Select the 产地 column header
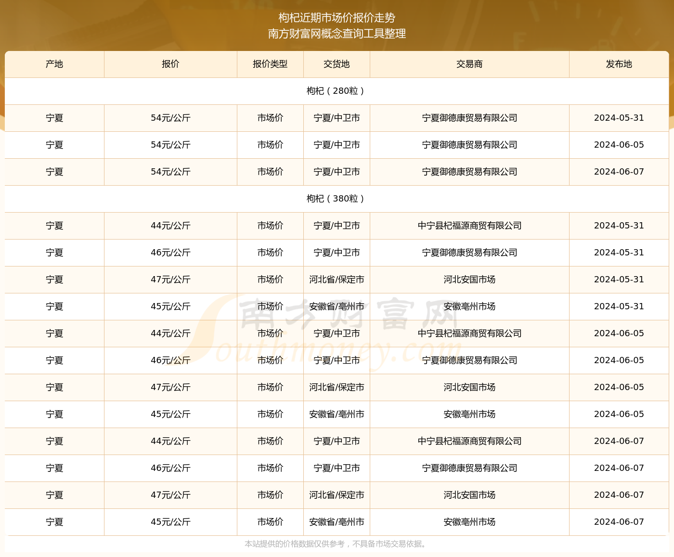 tap(54, 64)
